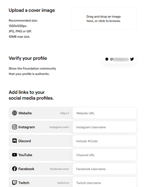
Task: Click the verified badge icon
Action: tap(107, 59)
